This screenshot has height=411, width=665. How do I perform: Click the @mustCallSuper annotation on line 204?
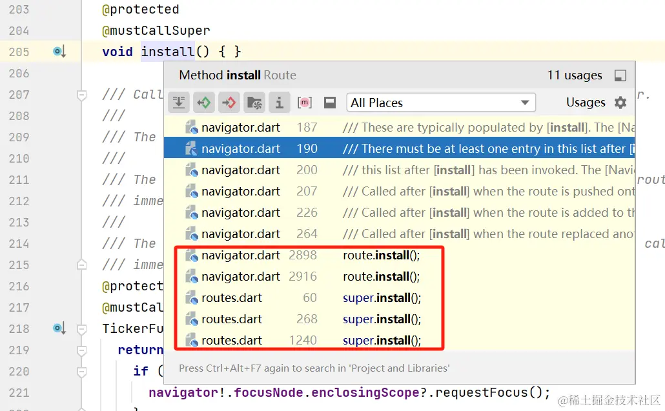tap(156, 30)
